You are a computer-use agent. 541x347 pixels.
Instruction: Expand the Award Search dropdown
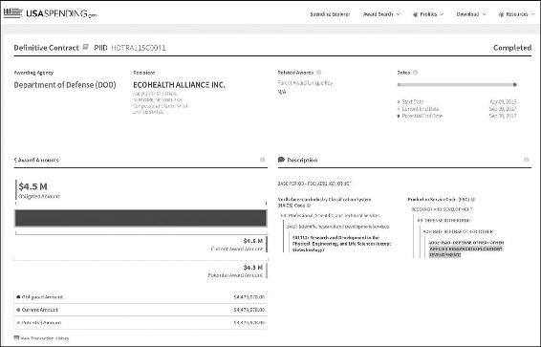(x=381, y=14)
